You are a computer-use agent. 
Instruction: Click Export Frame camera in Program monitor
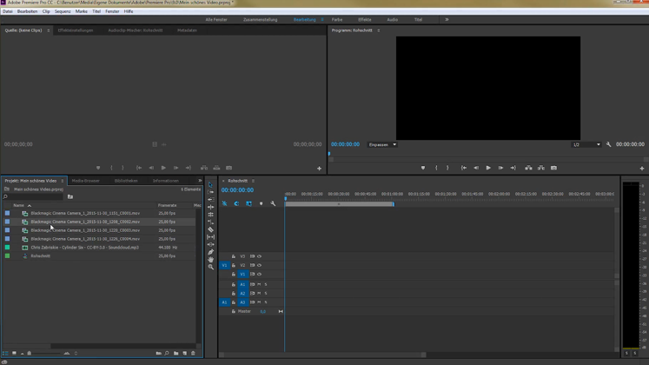[553, 168]
